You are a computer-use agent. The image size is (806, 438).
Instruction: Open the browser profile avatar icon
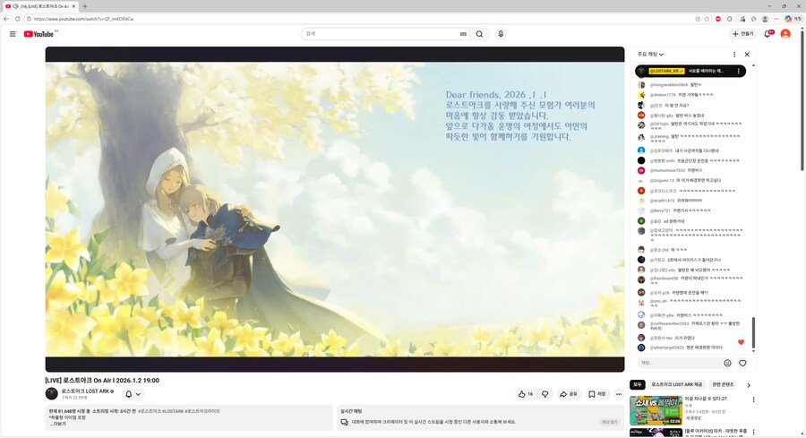pos(765,19)
